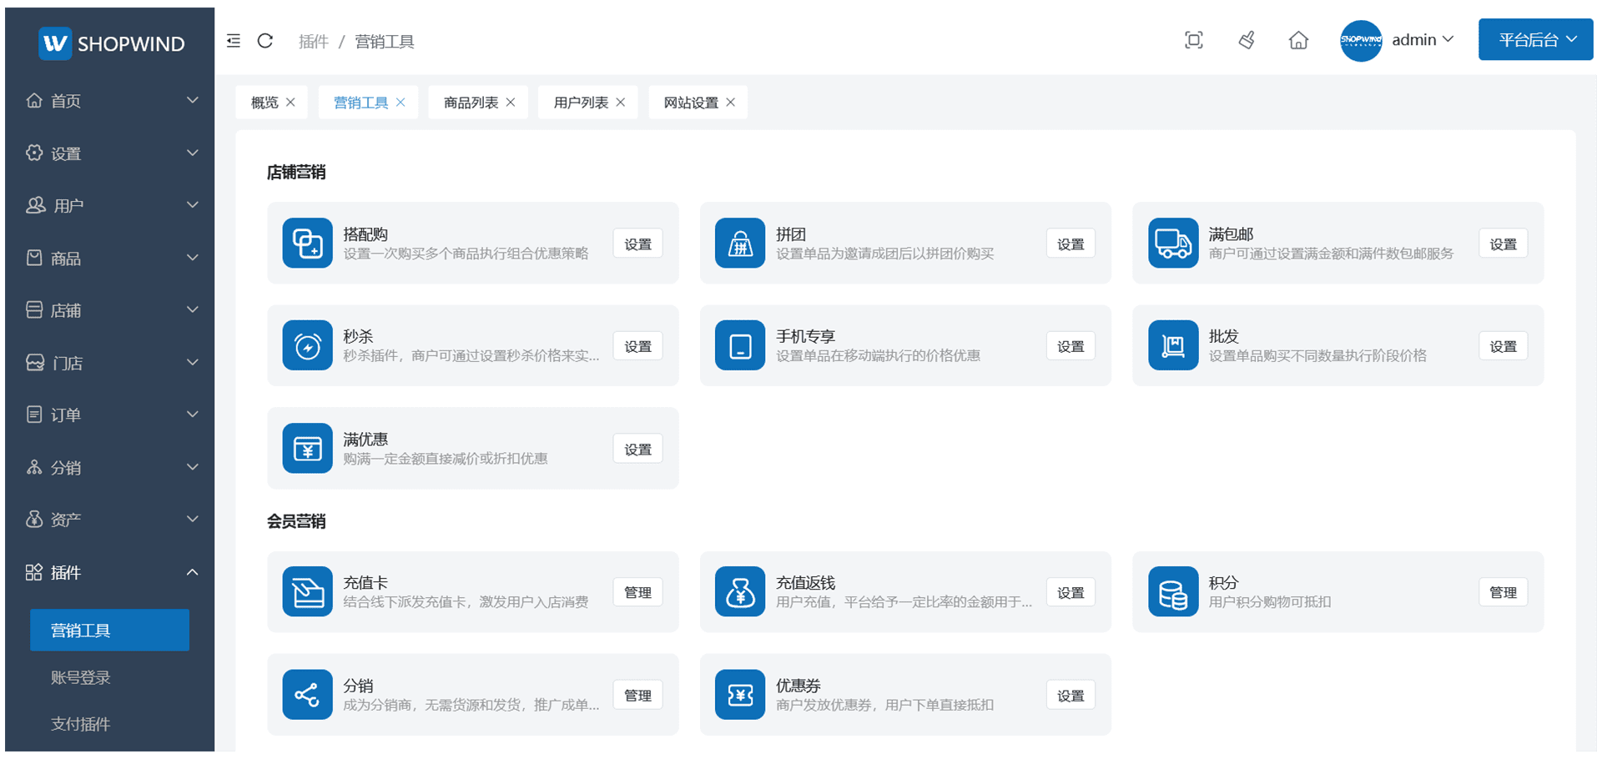Click the clear cache brush icon
This screenshot has width=1602, height=759.
tap(1247, 40)
